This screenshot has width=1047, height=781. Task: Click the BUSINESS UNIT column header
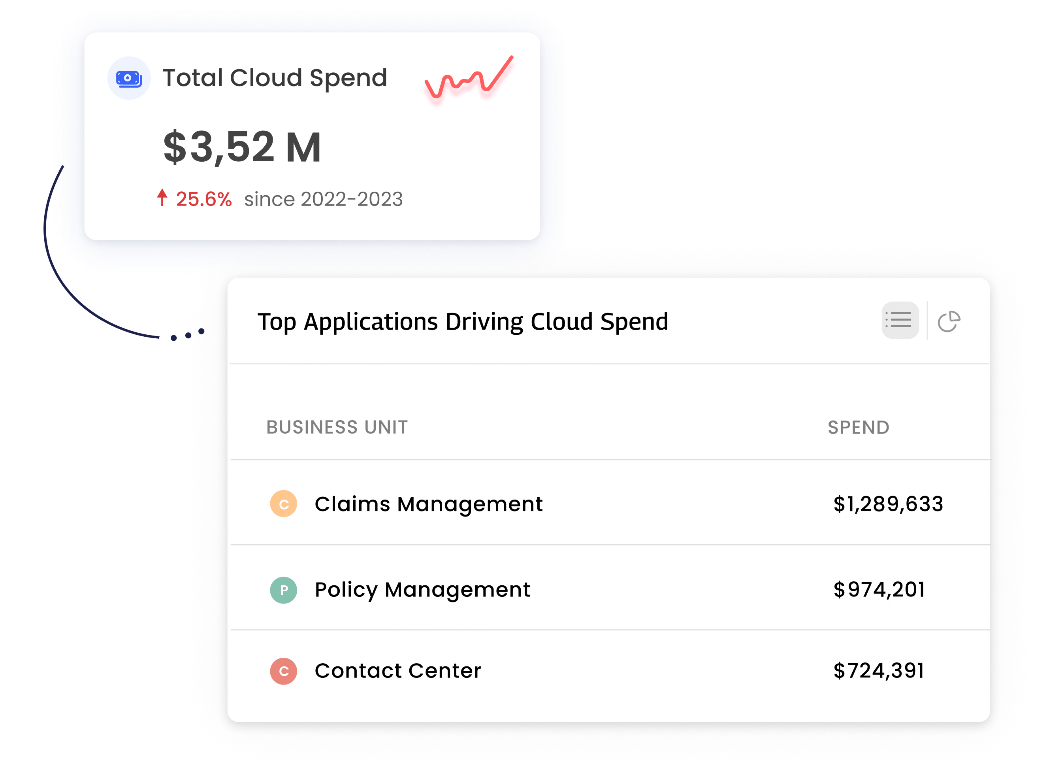[337, 427]
